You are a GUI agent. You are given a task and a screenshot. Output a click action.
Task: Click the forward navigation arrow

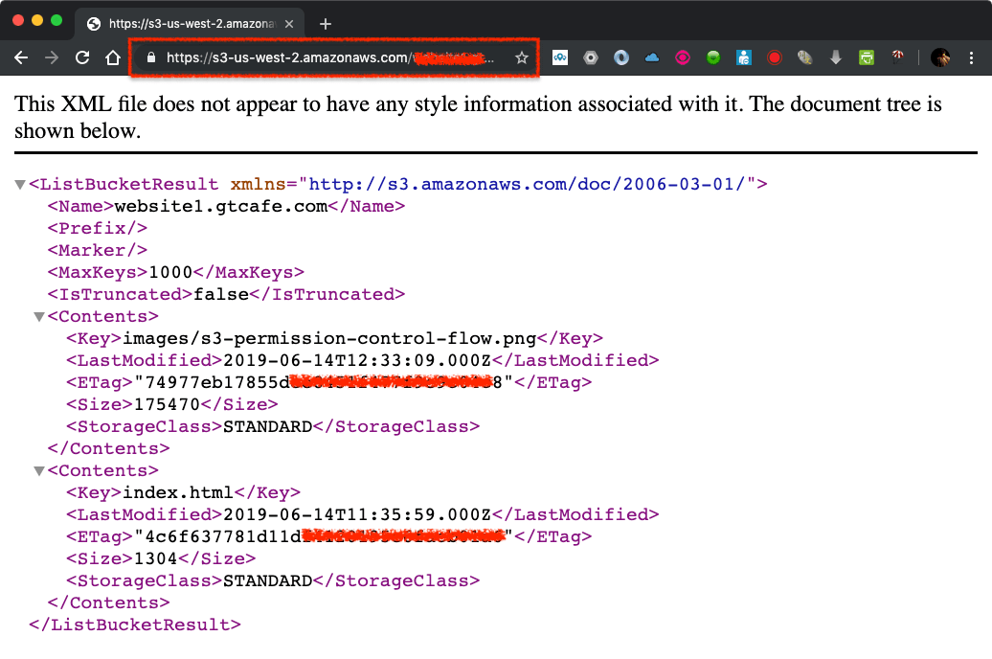[x=52, y=57]
